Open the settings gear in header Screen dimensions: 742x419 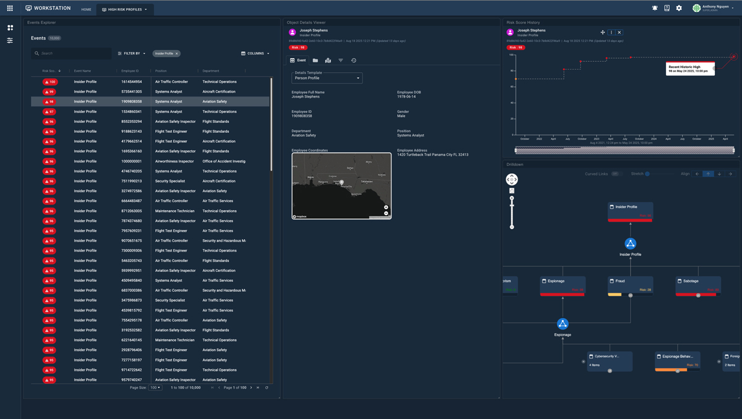(679, 9)
